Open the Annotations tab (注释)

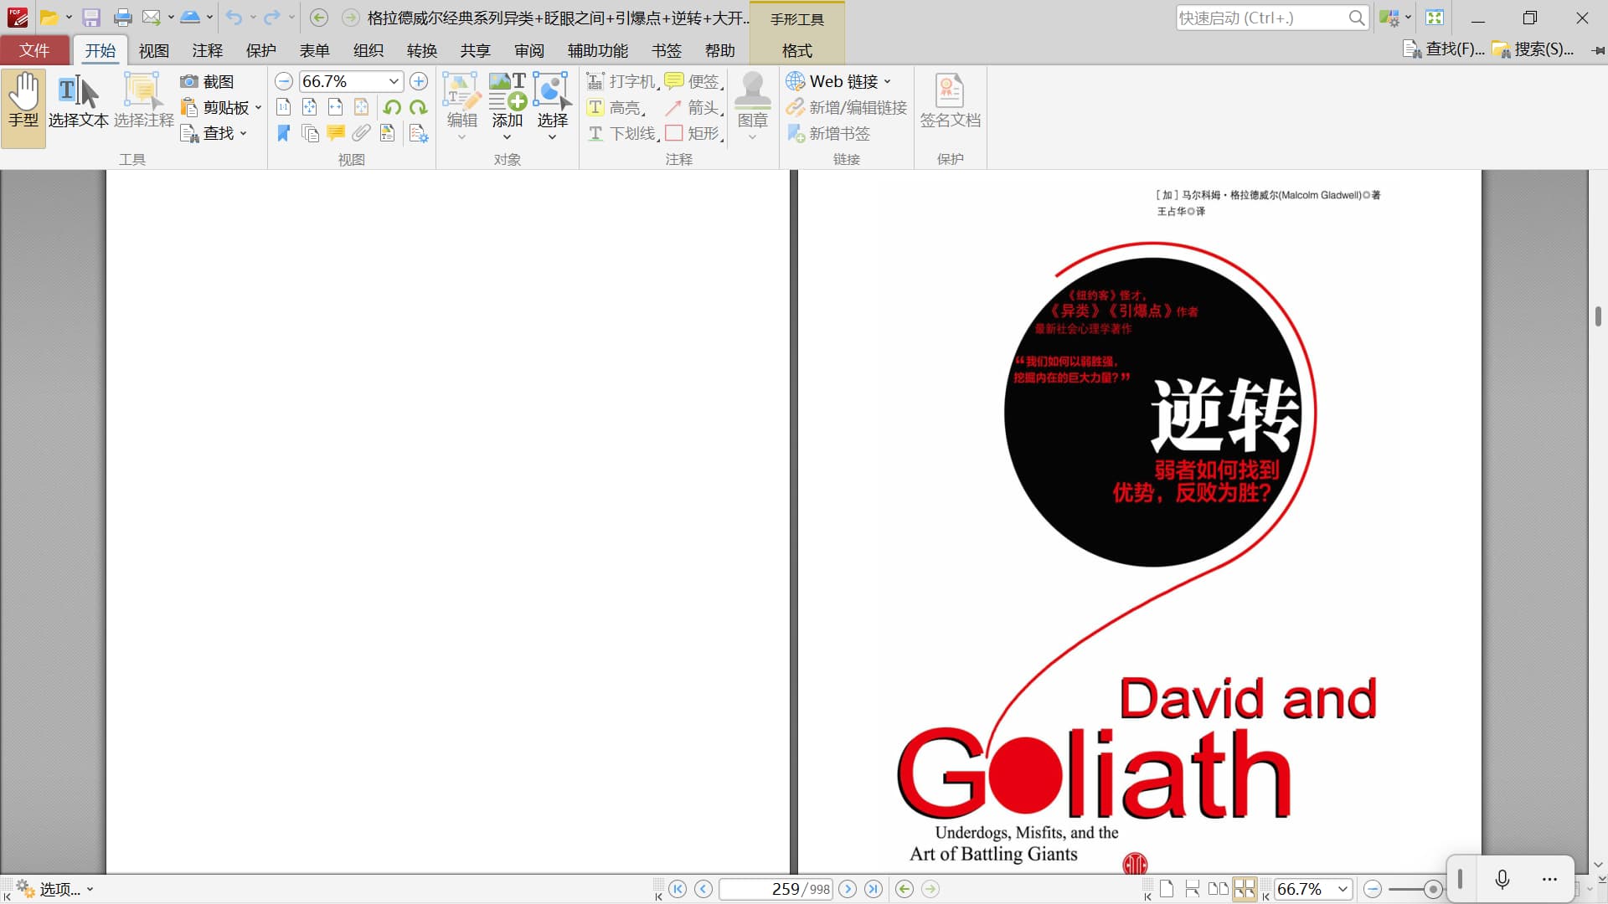pyautogui.click(x=207, y=50)
